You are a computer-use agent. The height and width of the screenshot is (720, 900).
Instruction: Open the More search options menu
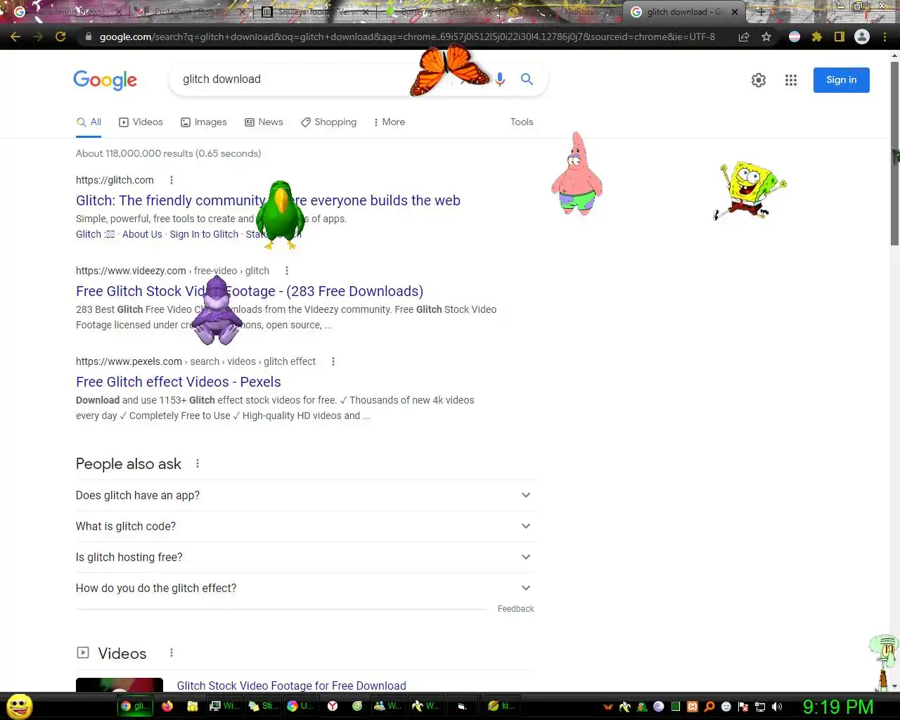(x=390, y=122)
